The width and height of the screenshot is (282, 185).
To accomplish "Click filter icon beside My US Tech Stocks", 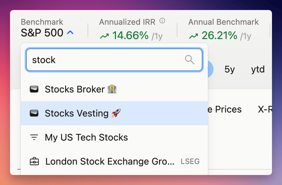I will pos(34,137).
